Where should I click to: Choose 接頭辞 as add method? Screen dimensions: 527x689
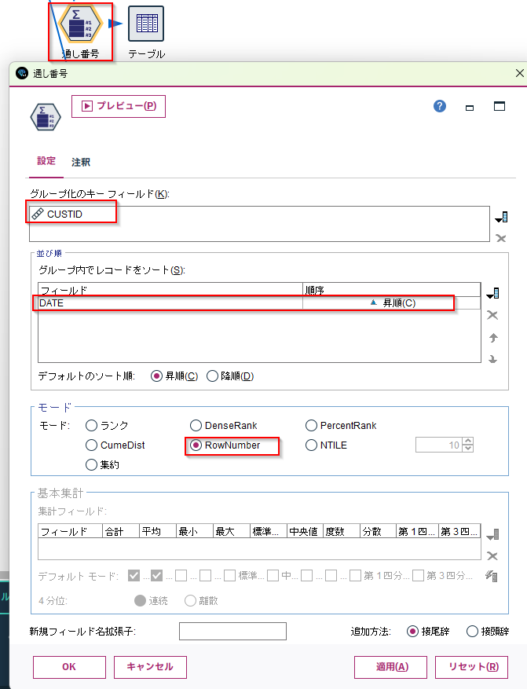[472, 632]
